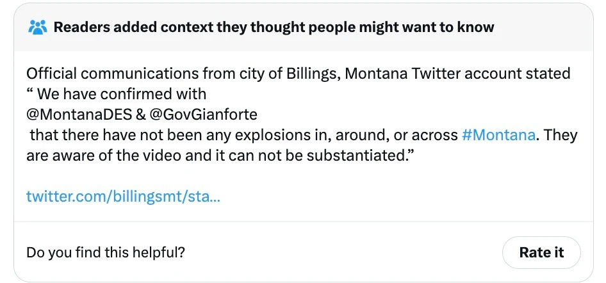Click the empty footer area beside Rate it
606x283 pixels.
(342, 252)
